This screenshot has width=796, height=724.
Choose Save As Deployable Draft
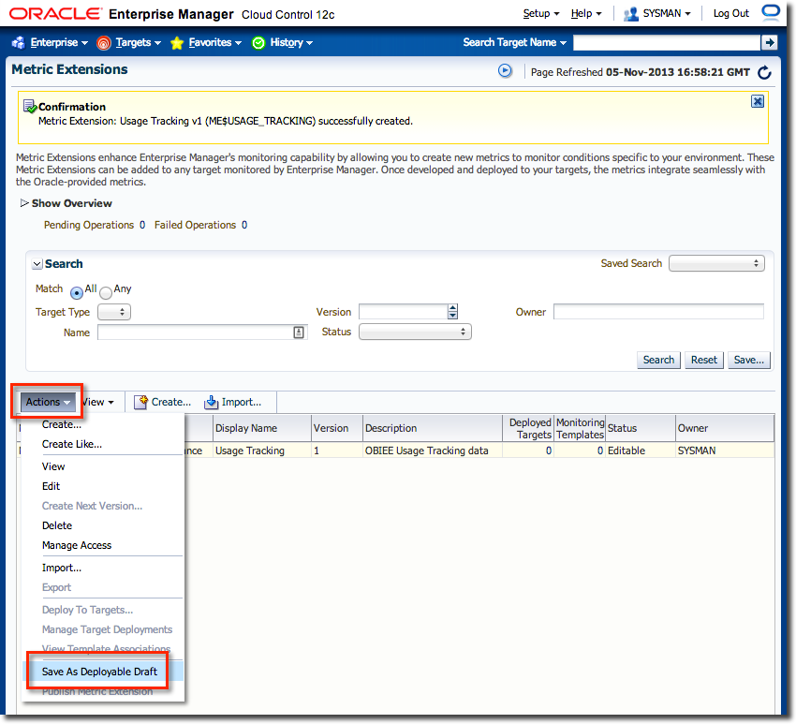coord(99,672)
